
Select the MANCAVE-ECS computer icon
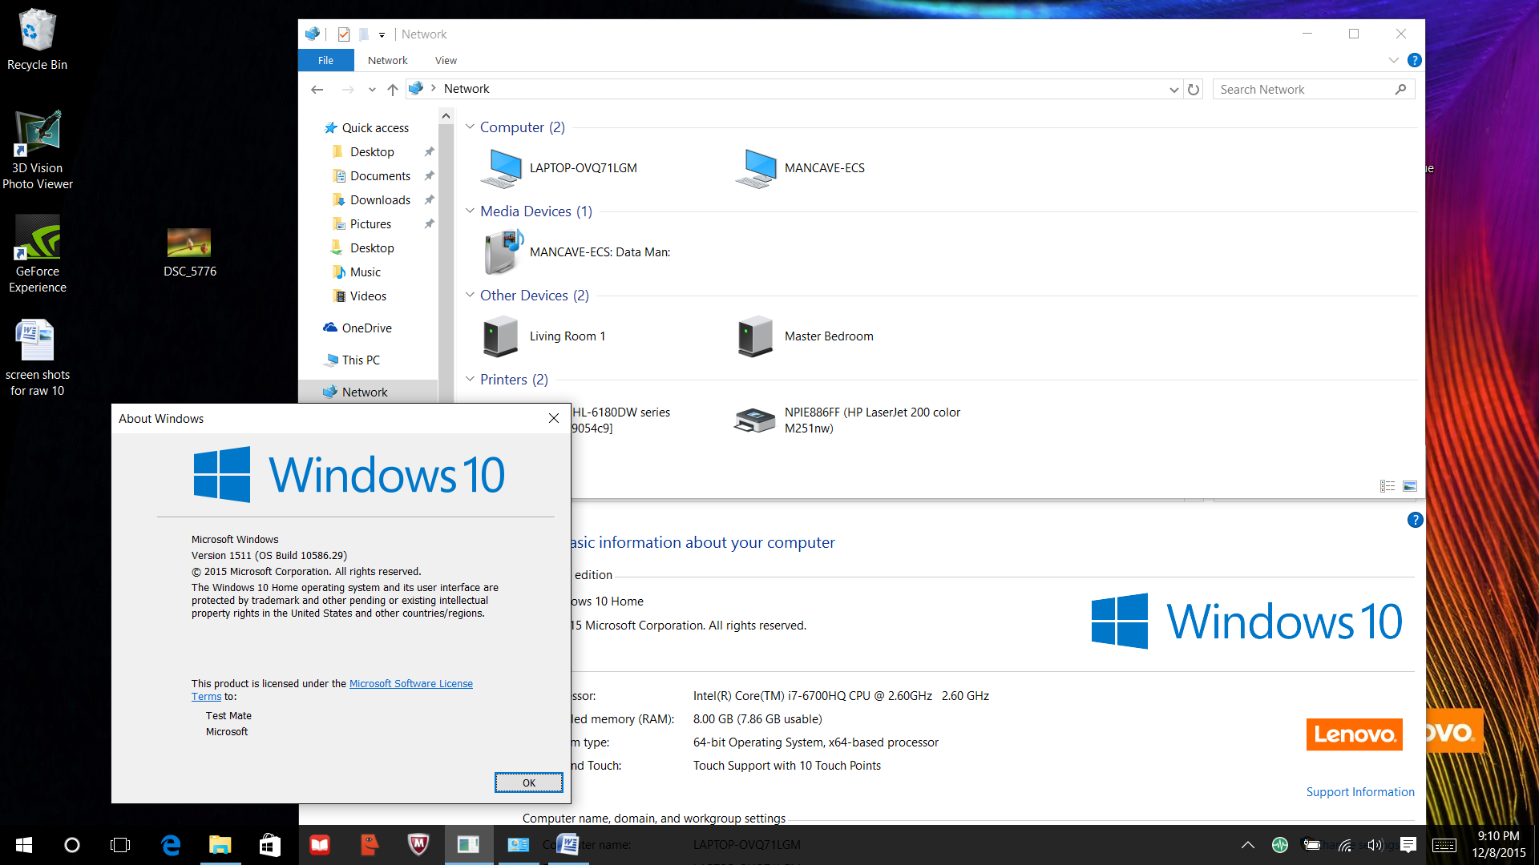coord(757,168)
